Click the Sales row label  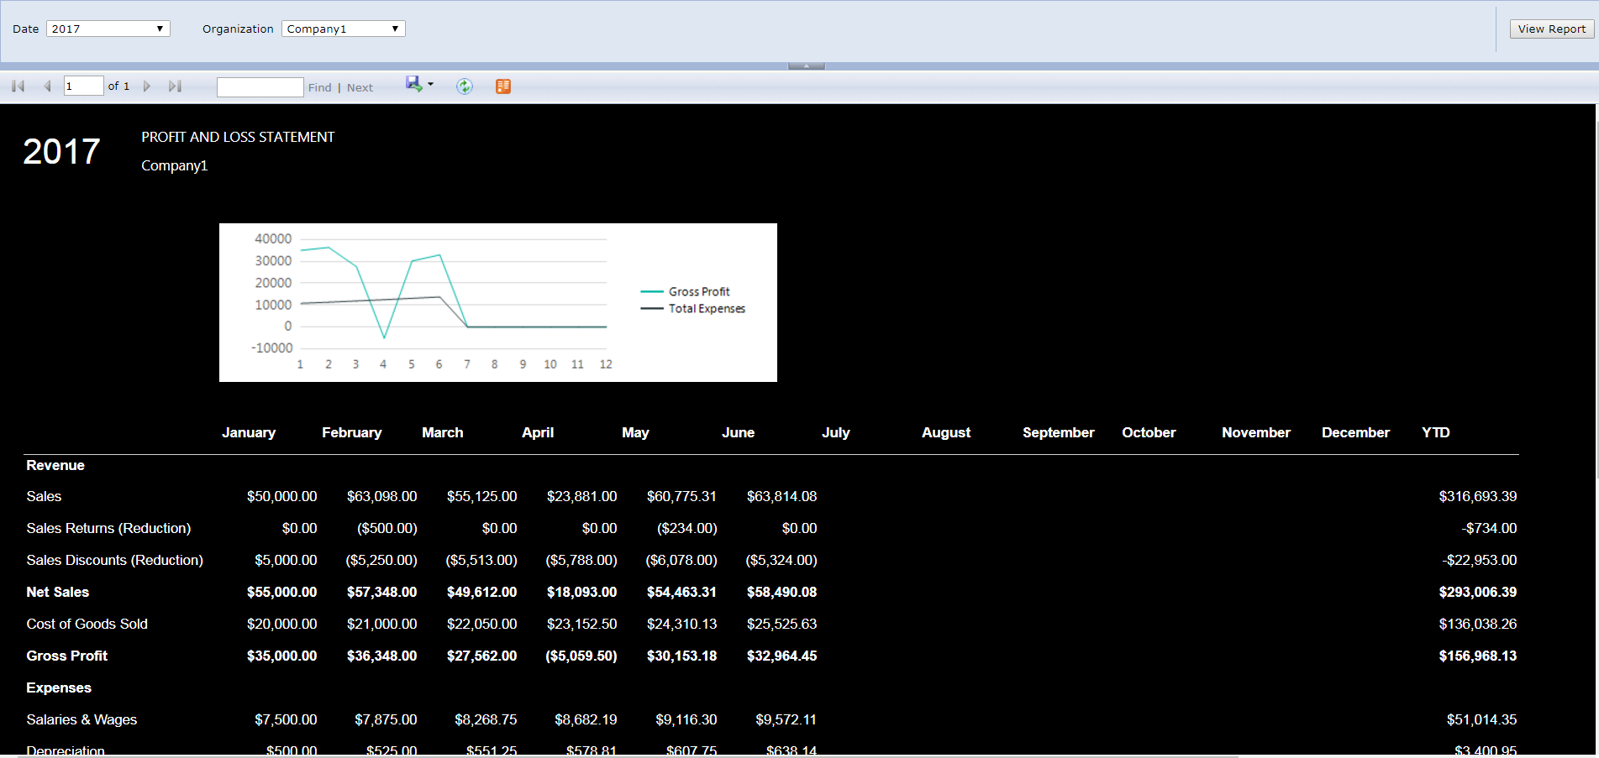pyautogui.click(x=44, y=496)
